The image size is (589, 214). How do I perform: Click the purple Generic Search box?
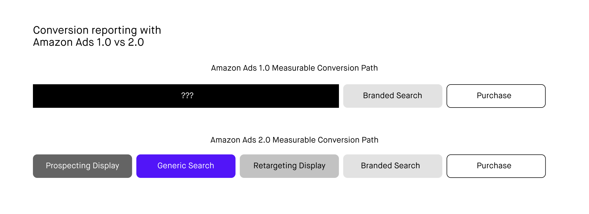186,166
